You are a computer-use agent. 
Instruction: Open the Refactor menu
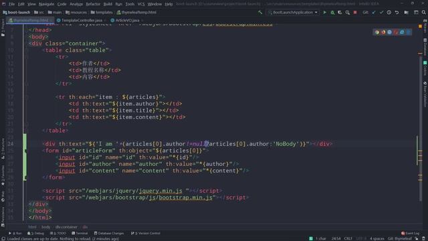point(93,4)
